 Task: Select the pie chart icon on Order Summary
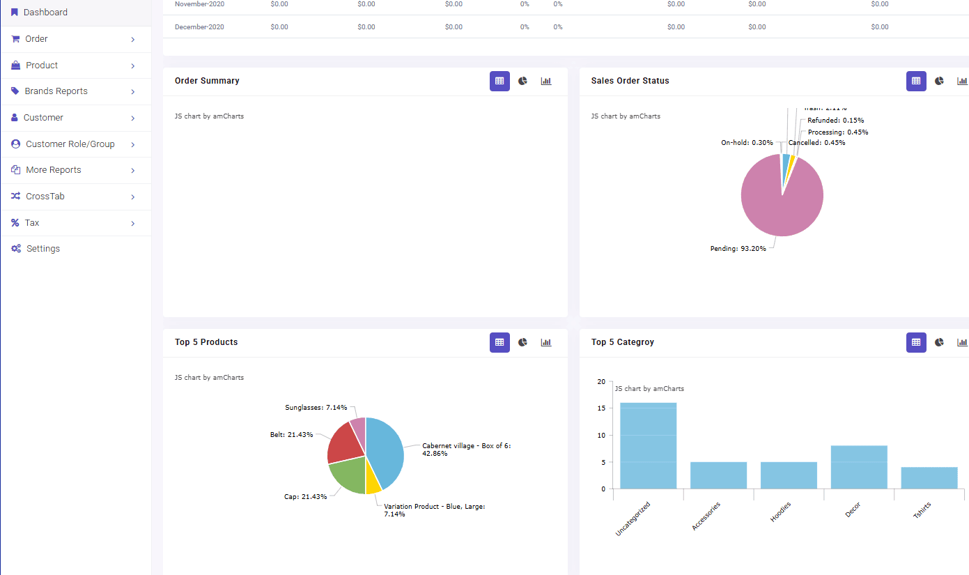(x=522, y=81)
